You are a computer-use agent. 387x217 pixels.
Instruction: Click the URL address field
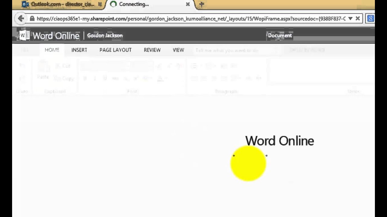191,19
